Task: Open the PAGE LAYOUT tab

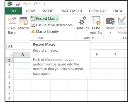Action: [72, 11]
